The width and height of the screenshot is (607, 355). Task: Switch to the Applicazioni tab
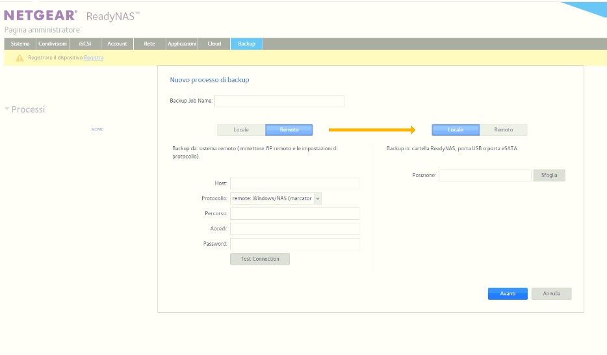pos(182,44)
